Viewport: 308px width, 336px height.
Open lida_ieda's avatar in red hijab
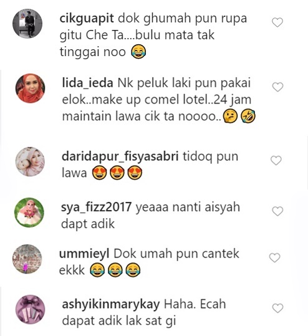30,88
